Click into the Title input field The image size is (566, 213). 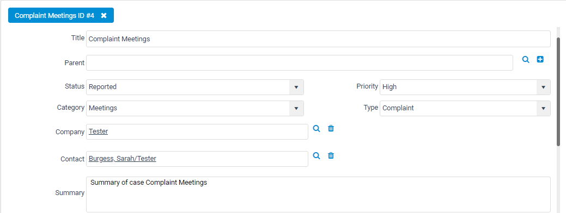tap(318, 39)
